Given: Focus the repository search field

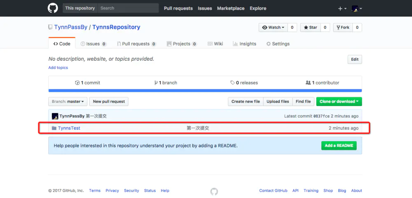Looking at the screenshot, I should [x=128, y=8].
